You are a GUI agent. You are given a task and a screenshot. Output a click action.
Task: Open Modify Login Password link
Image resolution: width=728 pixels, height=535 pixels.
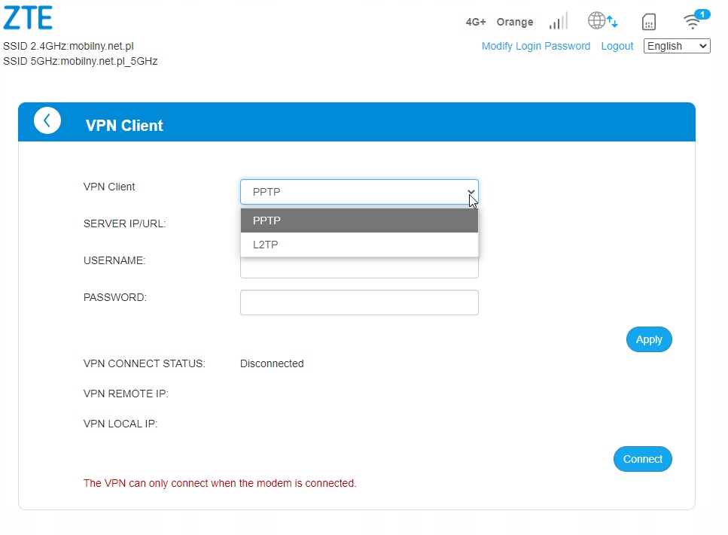(535, 46)
